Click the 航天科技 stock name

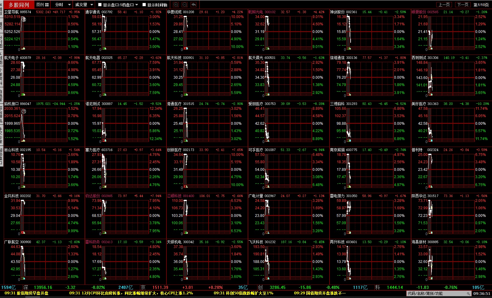[x=174, y=58]
